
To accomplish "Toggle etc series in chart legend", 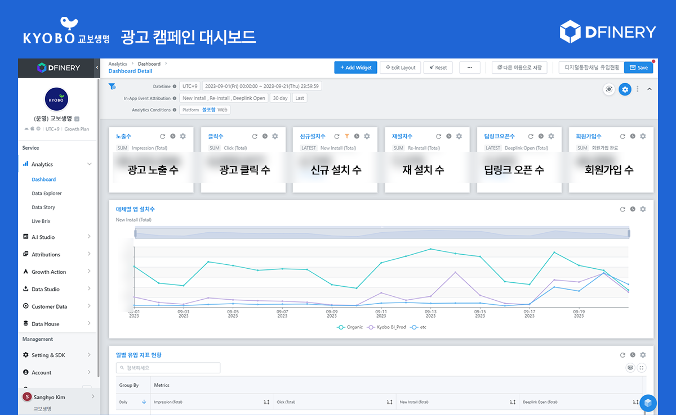I will pos(419,327).
